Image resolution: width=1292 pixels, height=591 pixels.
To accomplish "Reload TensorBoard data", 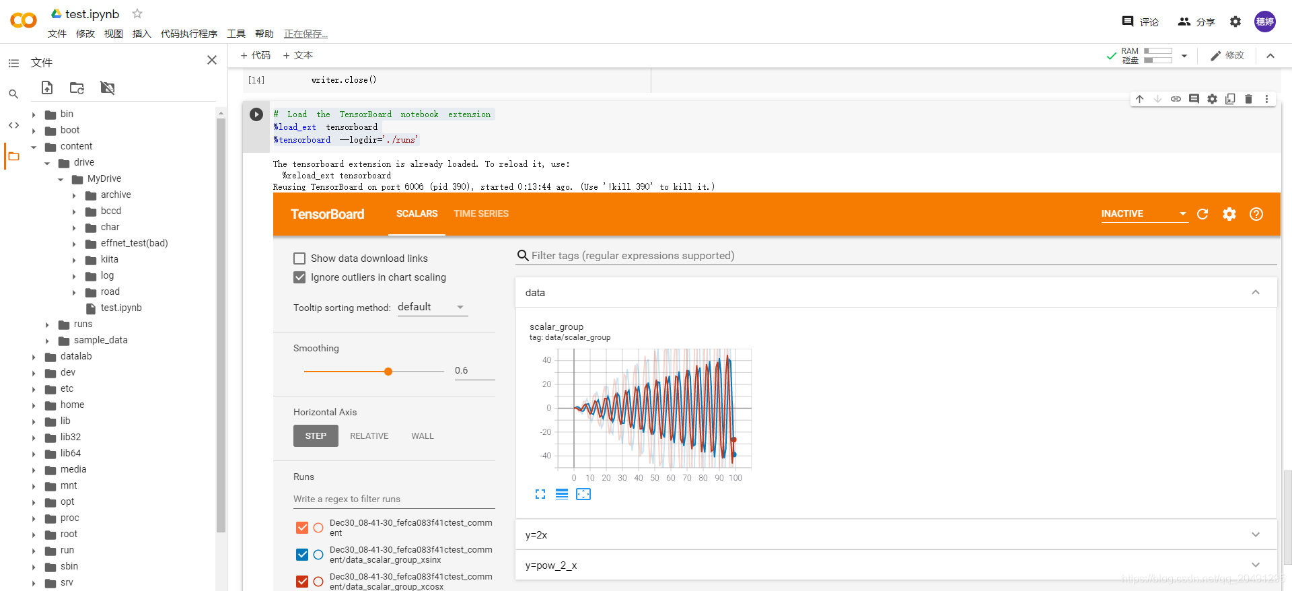I will 1203,214.
